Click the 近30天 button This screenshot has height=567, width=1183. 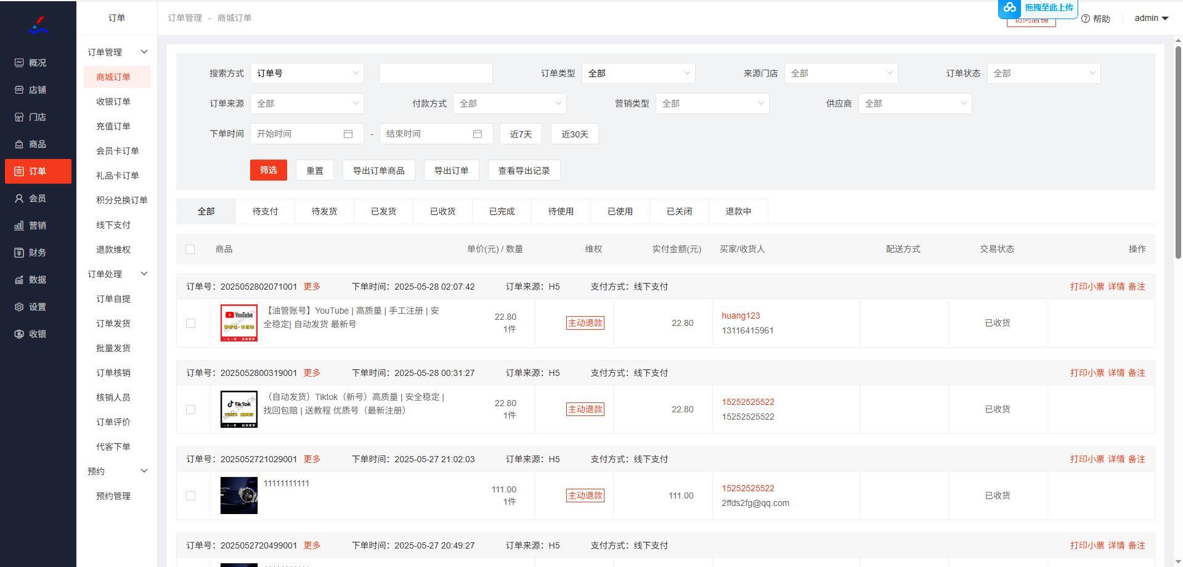[x=575, y=134]
